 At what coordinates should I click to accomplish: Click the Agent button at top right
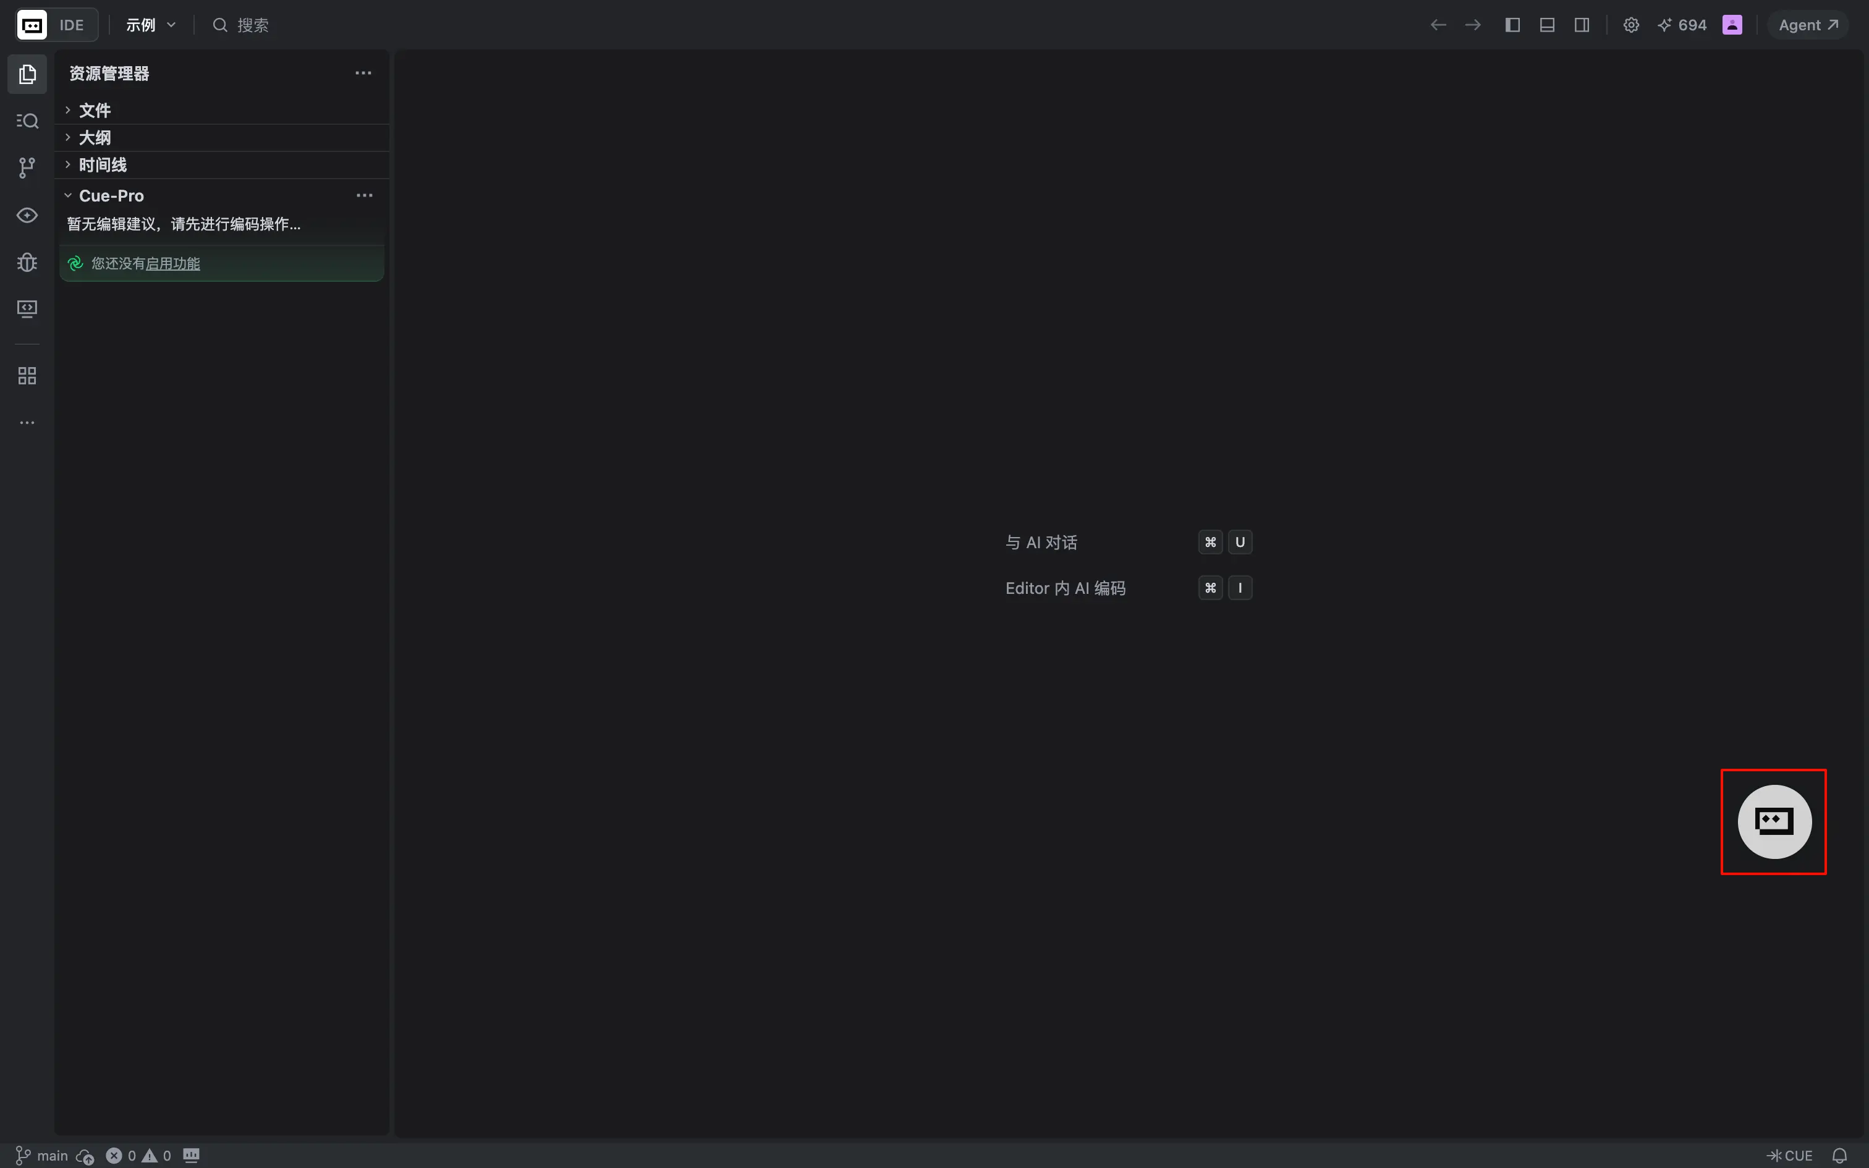1808,25
